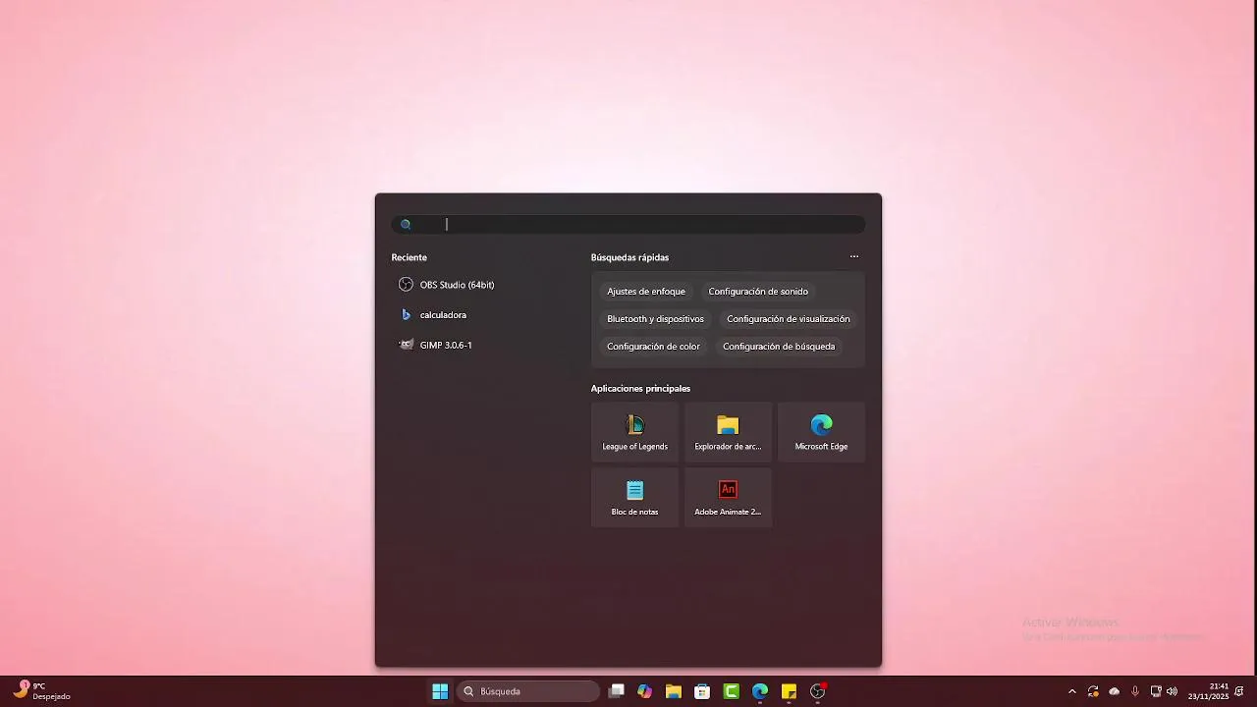Focus the search panel text field

point(628,225)
